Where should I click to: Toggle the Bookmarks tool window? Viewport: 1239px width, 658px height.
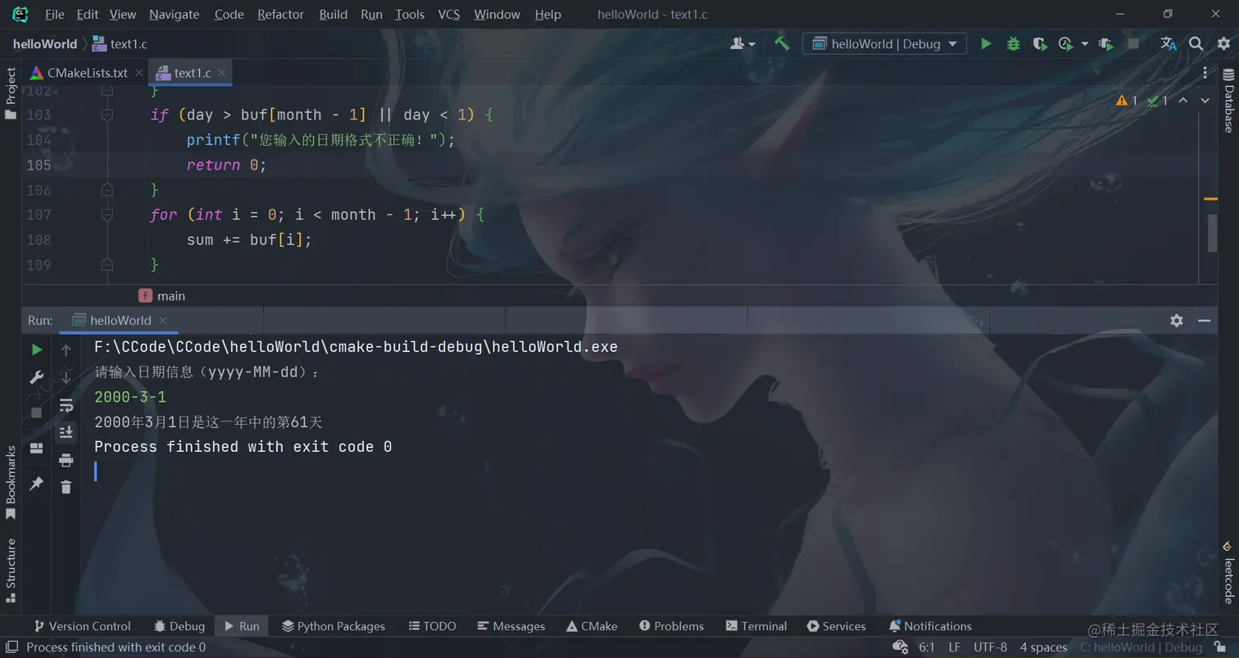coord(11,482)
